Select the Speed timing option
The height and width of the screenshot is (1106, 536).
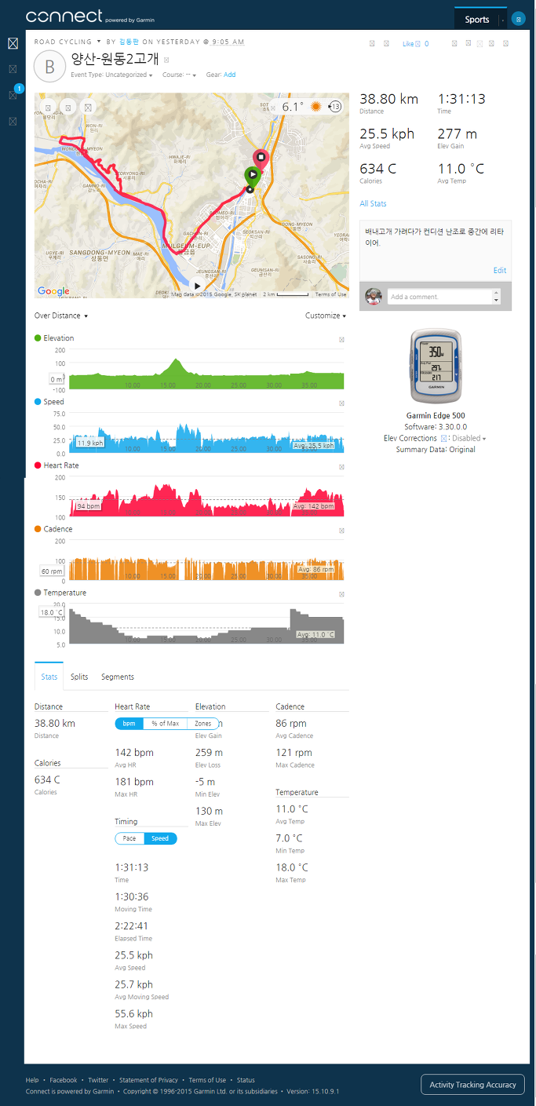coord(160,838)
